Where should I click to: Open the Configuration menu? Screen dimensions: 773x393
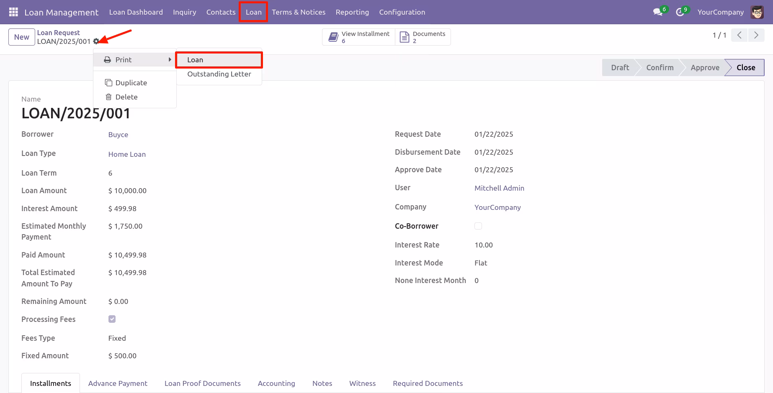[402, 12]
